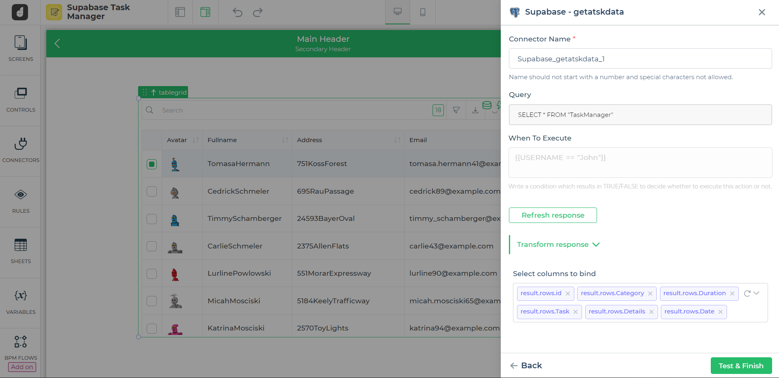Screen dimensions: 779x378
Task: Open the Controls panel
Action: (21, 99)
